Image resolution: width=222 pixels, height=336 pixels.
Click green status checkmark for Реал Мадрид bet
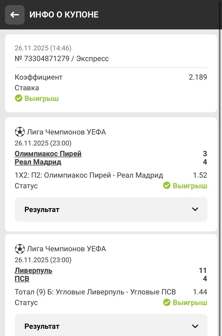[167, 186]
